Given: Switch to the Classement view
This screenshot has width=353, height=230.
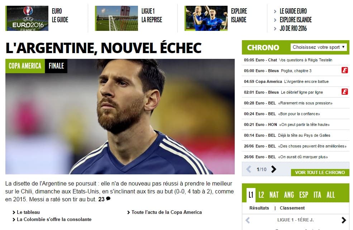Looking at the screenshot, I should pyautogui.click(x=292, y=208).
